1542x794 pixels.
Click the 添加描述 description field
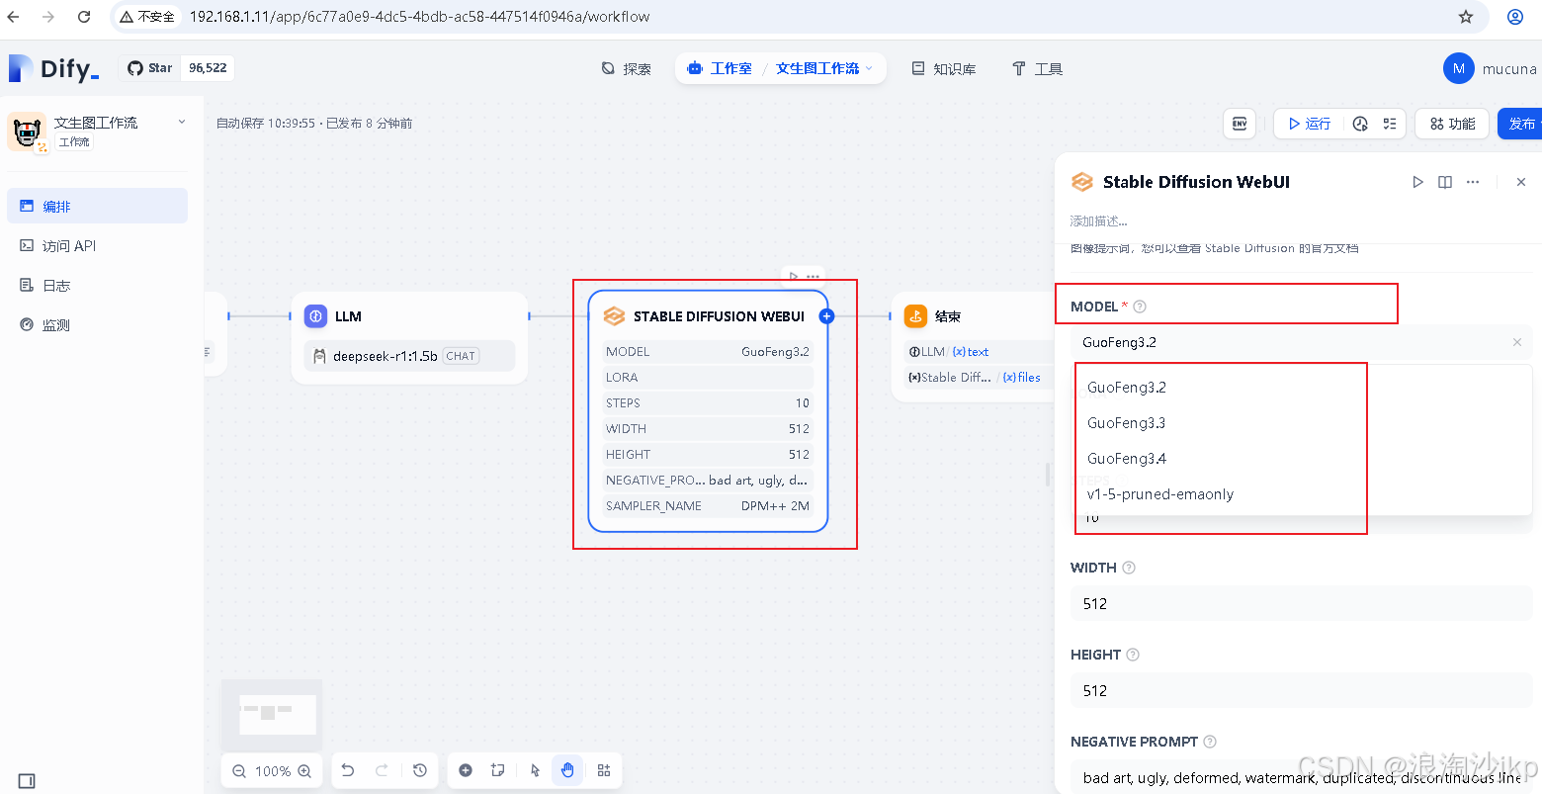click(1098, 221)
